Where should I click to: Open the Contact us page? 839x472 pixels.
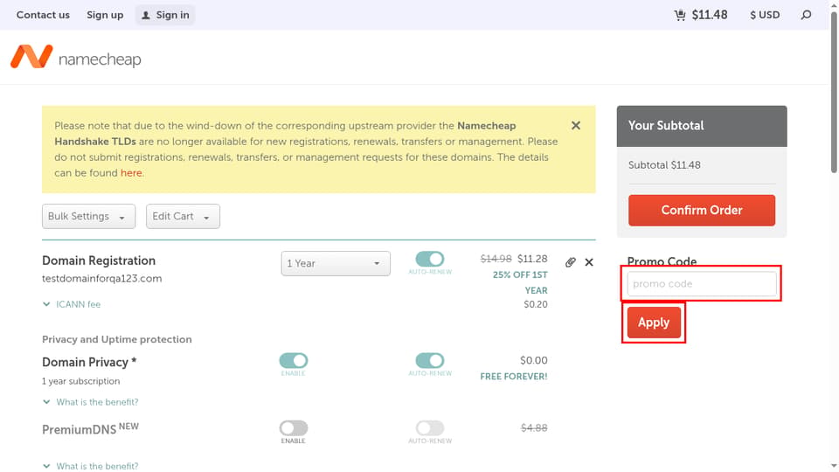43,15
